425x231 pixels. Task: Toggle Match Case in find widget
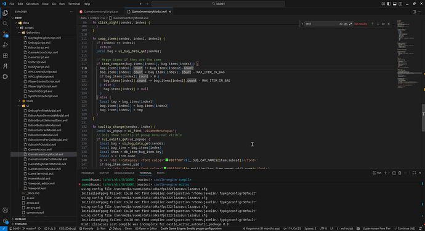click(x=341, y=24)
